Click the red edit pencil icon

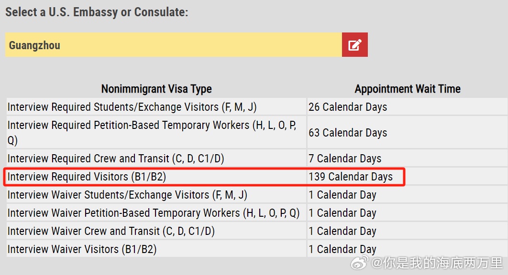pos(355,45)
